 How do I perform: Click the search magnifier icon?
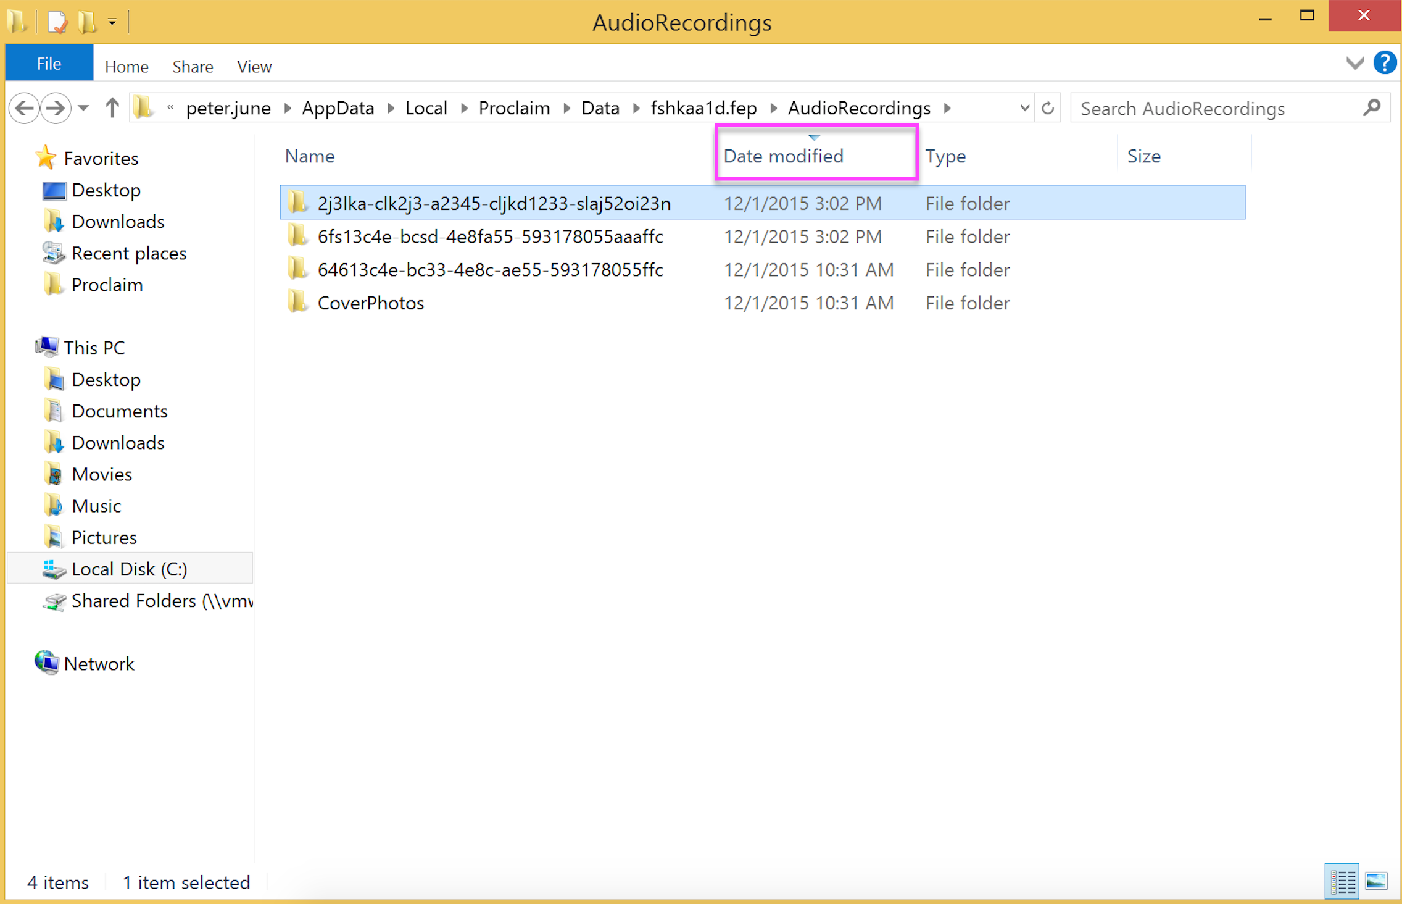(x=1371, y=108)
